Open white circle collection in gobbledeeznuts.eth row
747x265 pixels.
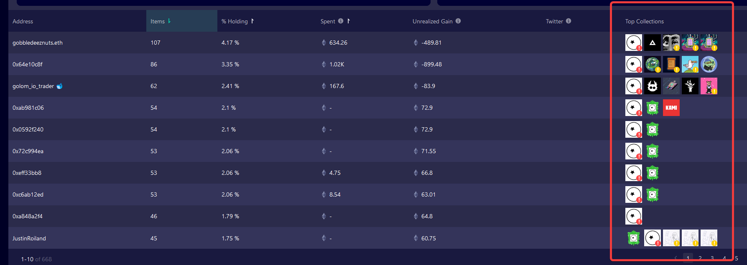(x=633, y=43)
